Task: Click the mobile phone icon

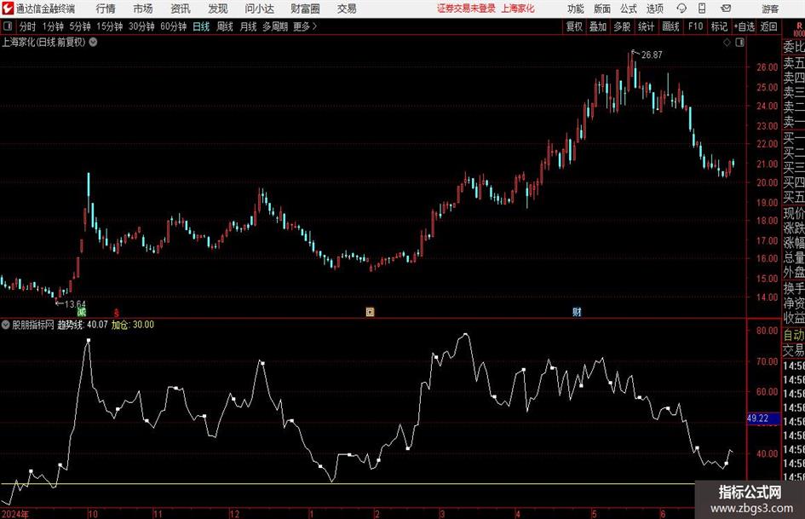Action: 702,9
